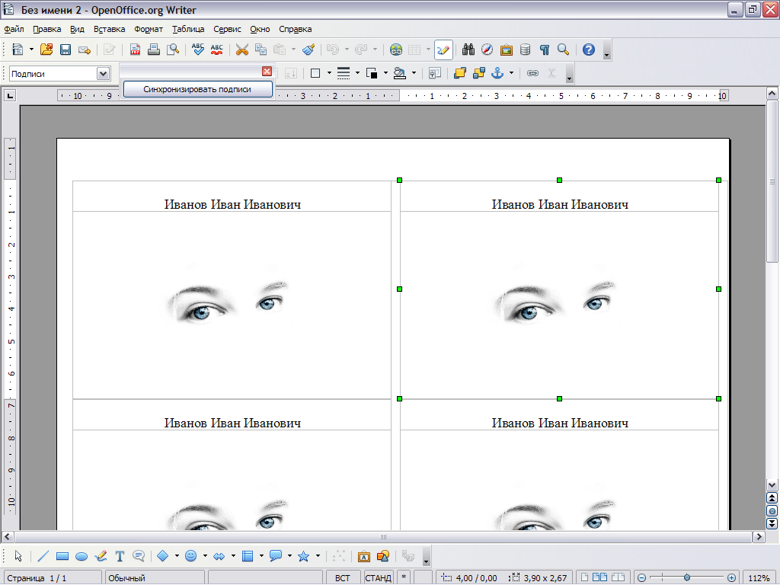780x585 pixels.
Task: Insert Hyperlink globe icon
Action: click(x=396, y=50)
